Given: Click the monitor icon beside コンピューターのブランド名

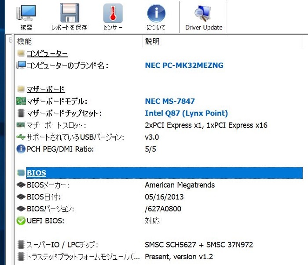Looking at the screenshot, I should coord(21,65).
